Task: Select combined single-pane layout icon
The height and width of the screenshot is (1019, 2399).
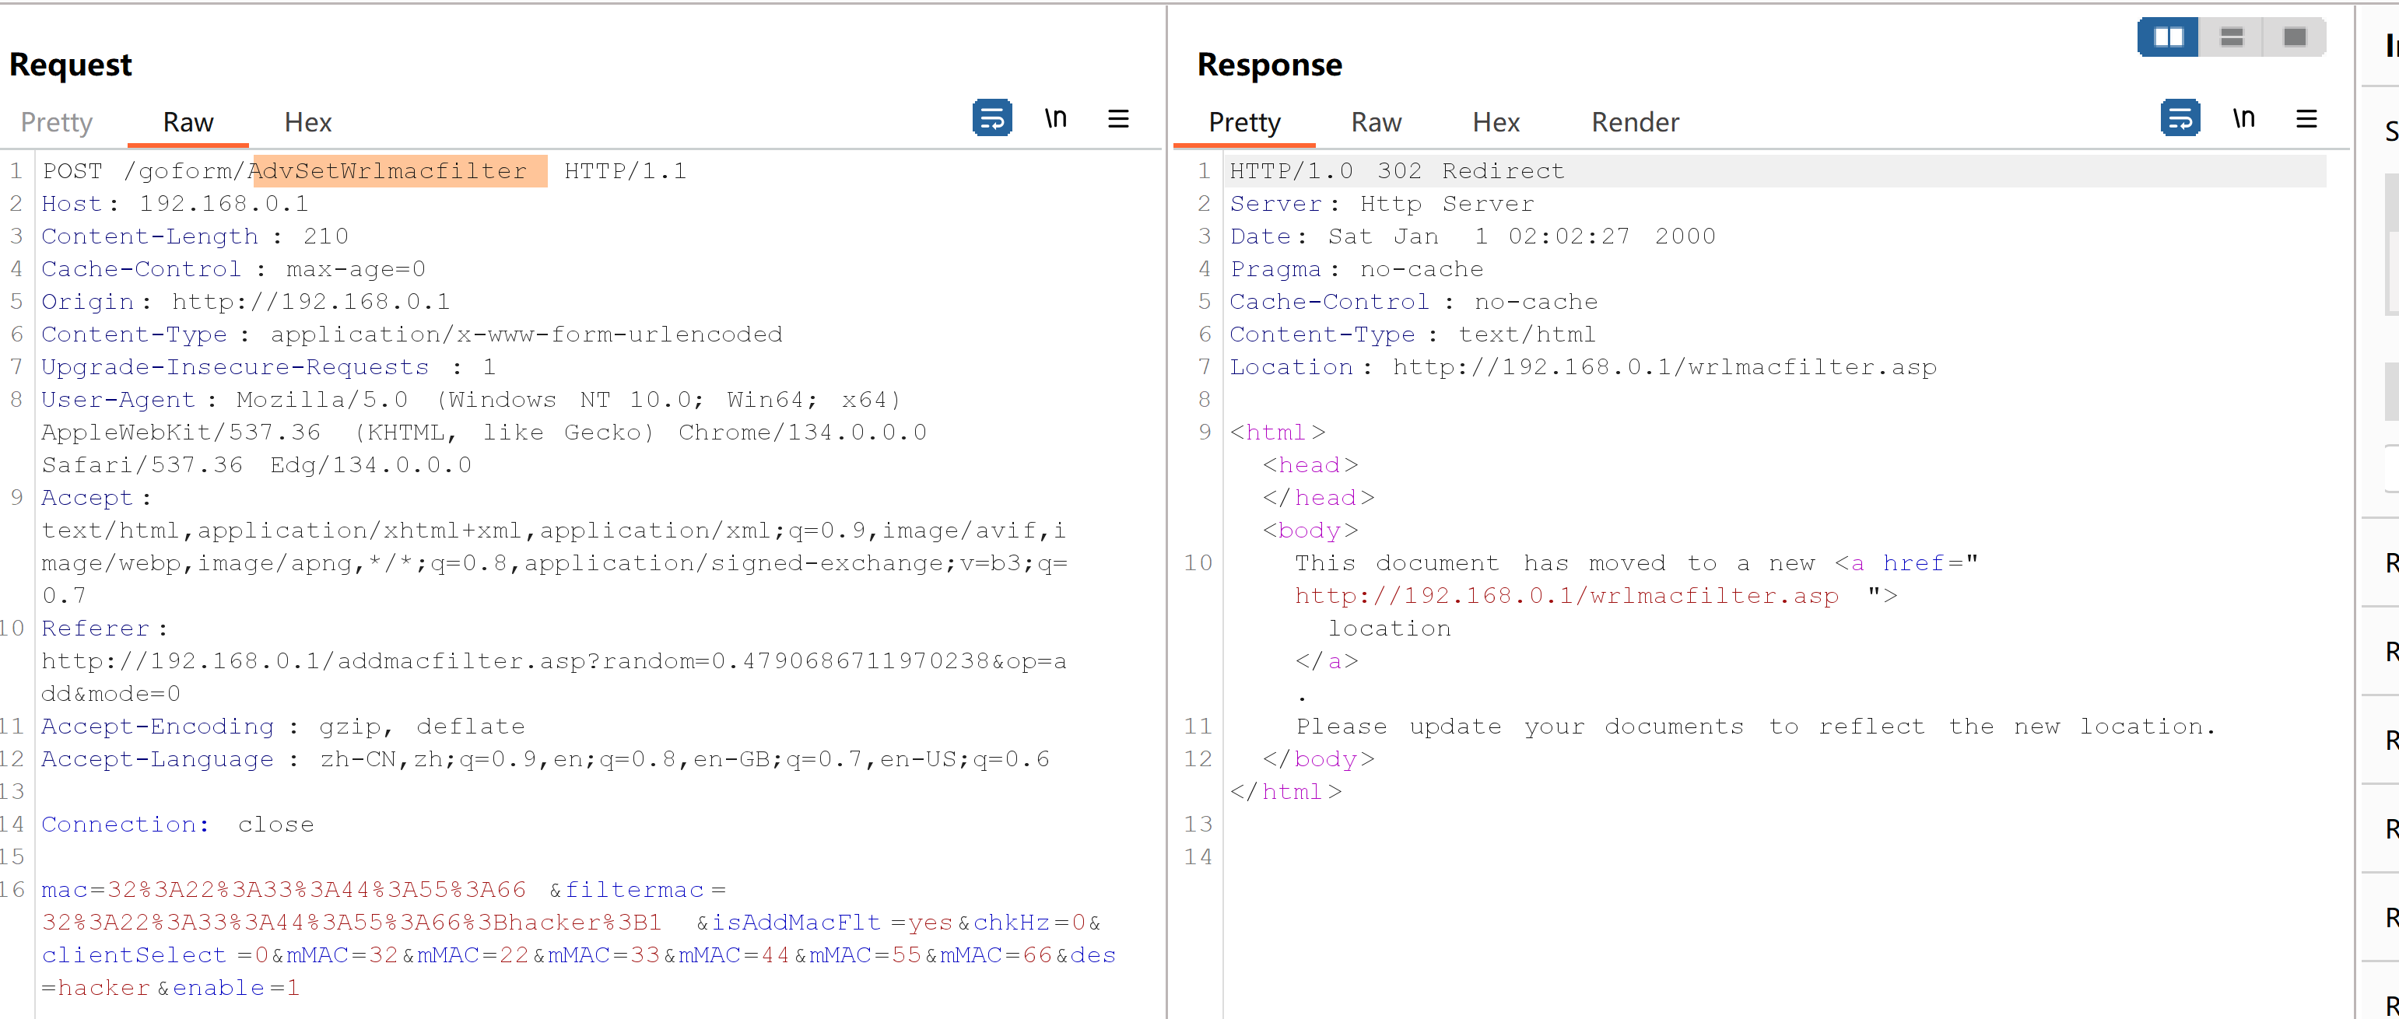Action: tap(2294, 37)
